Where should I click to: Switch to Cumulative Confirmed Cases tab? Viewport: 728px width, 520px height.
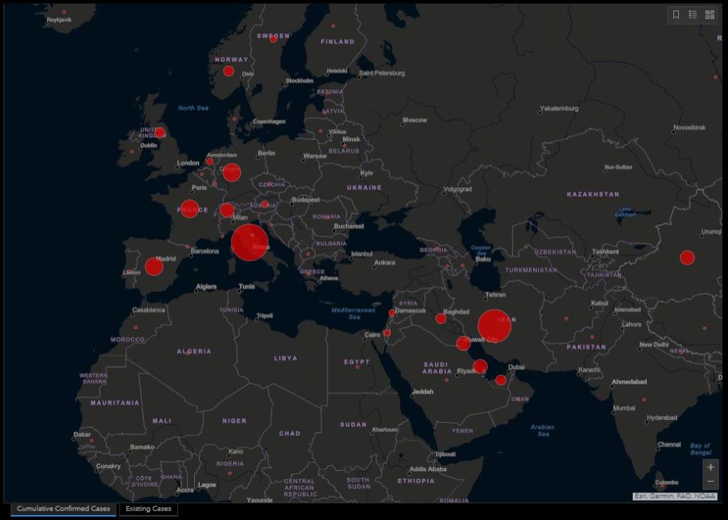tap(63, 509)
